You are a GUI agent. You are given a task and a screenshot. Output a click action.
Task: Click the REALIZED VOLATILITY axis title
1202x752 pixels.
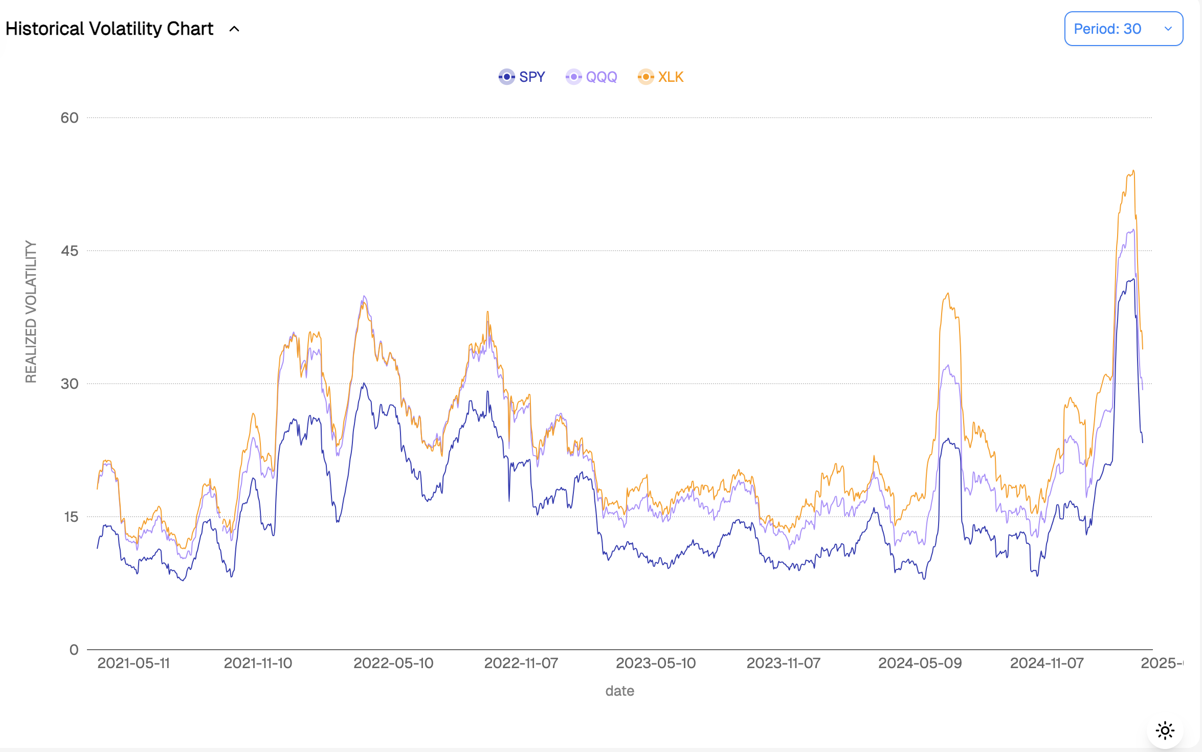pos(31,312)
